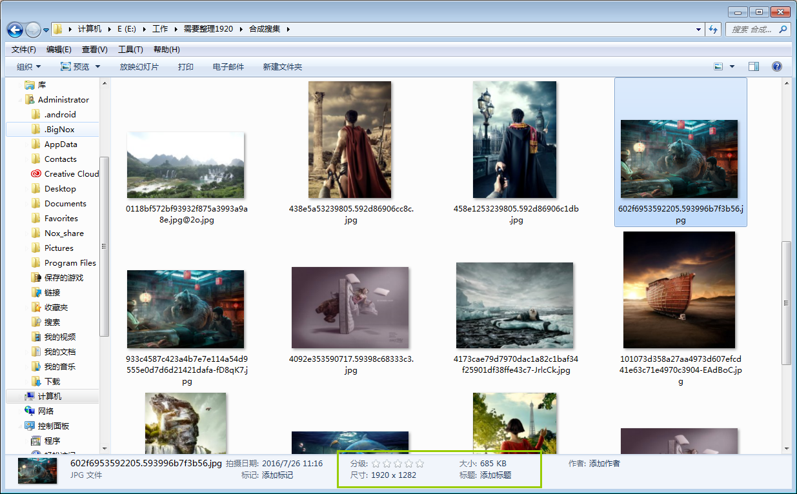Image resolution: width=797 pixels, height=494 pixels.
Task: Click the refresh button beside address bar
Action: tap(713, 29)
